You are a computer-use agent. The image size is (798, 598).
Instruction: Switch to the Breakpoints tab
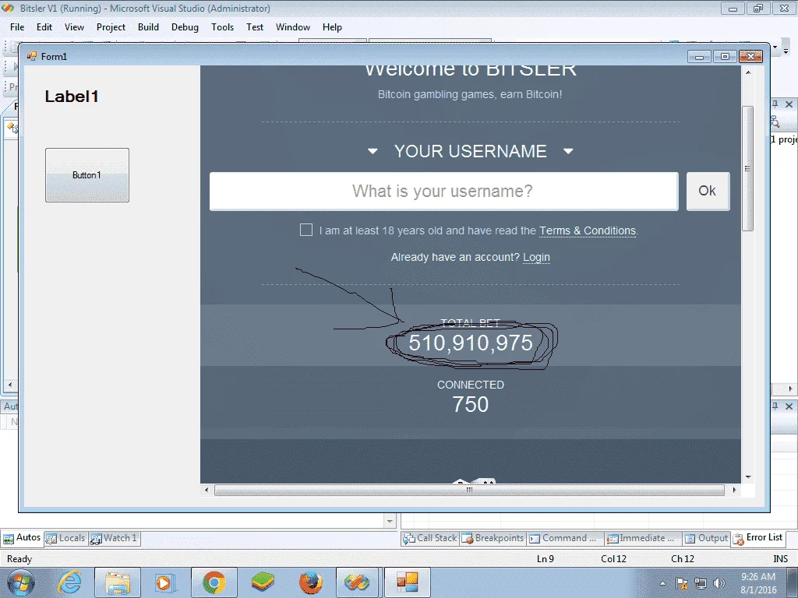pos(493,538)
